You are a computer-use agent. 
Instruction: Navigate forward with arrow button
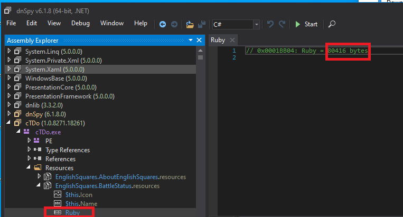(174, 24)
